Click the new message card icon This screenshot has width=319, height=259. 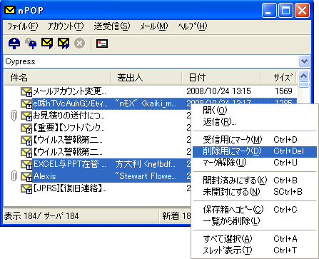pos(102,44)
